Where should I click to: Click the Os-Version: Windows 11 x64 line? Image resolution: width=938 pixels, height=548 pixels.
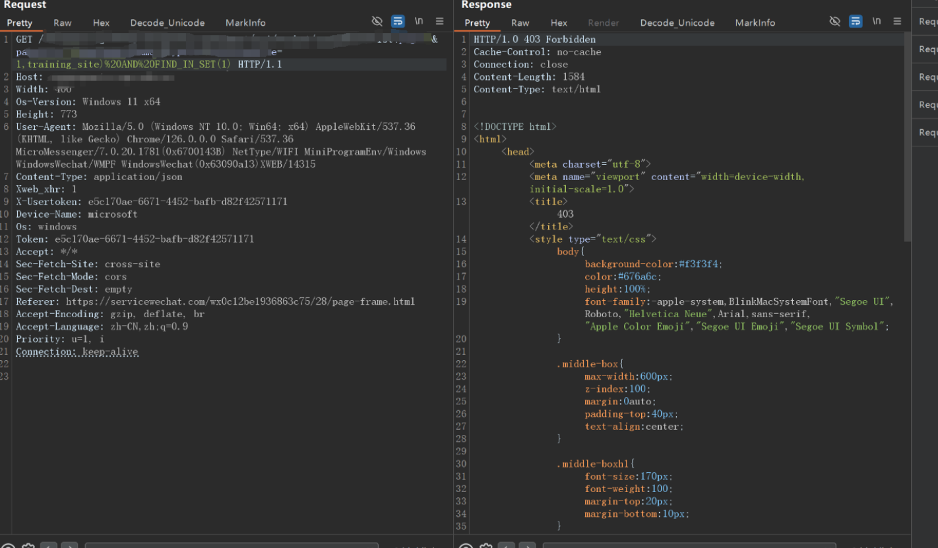coord(88,102)
